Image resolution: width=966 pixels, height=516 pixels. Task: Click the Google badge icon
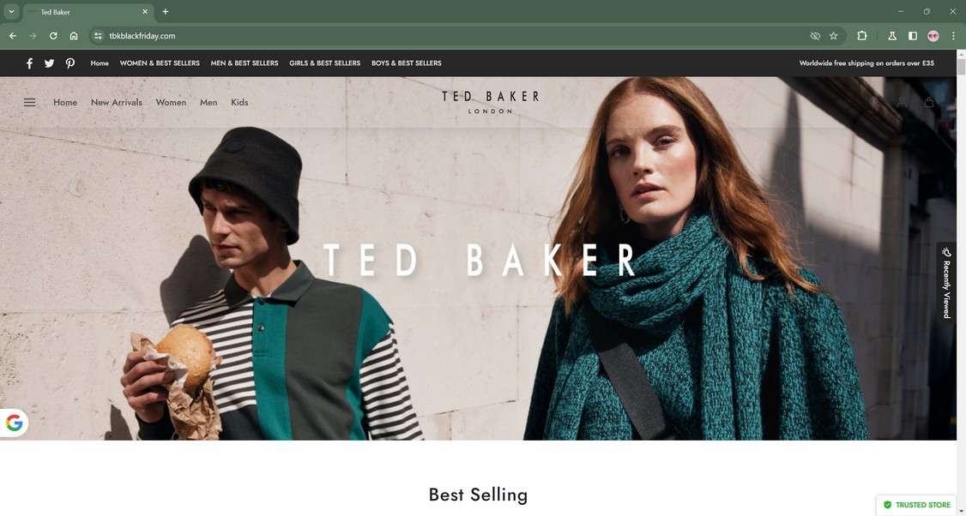click(15, 423)
